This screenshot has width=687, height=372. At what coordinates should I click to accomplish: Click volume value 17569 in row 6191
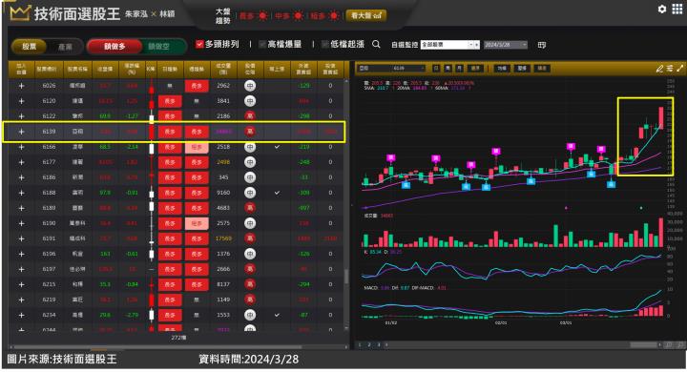pyautogui.click(x=223, y=238)
